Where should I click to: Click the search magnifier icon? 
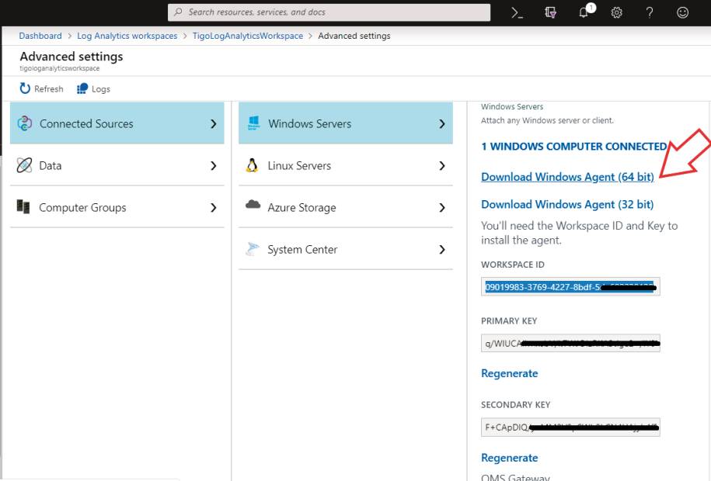tap(178, 12)
